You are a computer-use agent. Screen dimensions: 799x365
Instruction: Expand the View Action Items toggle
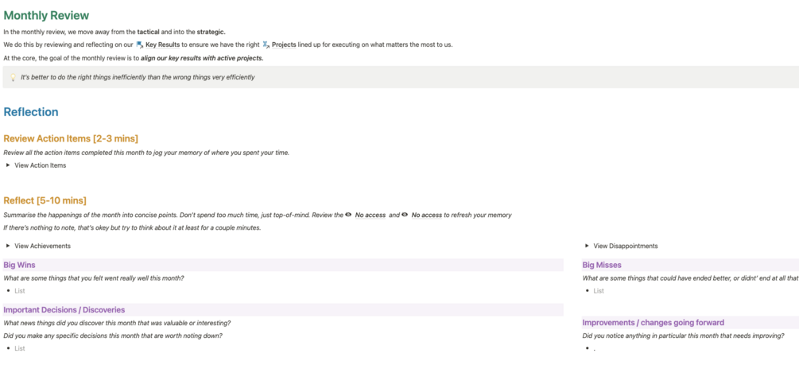[8, 165]
